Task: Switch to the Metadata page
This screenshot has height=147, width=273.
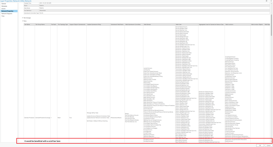Action: point(4,6)
